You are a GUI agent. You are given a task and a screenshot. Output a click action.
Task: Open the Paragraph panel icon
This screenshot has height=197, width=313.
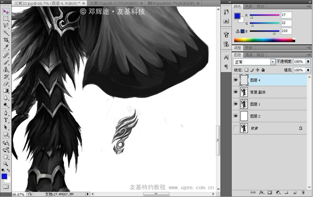tap(226, 66)
